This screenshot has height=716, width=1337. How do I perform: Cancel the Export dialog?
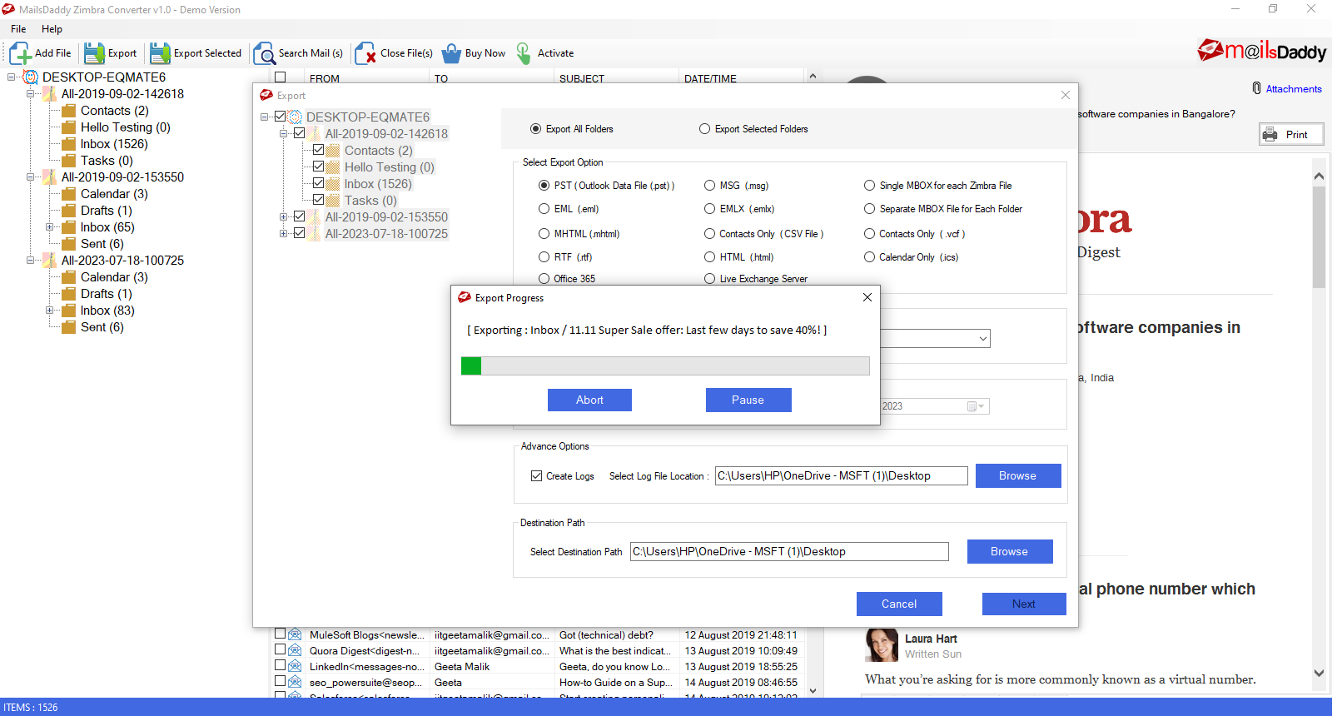click(899, 604)
